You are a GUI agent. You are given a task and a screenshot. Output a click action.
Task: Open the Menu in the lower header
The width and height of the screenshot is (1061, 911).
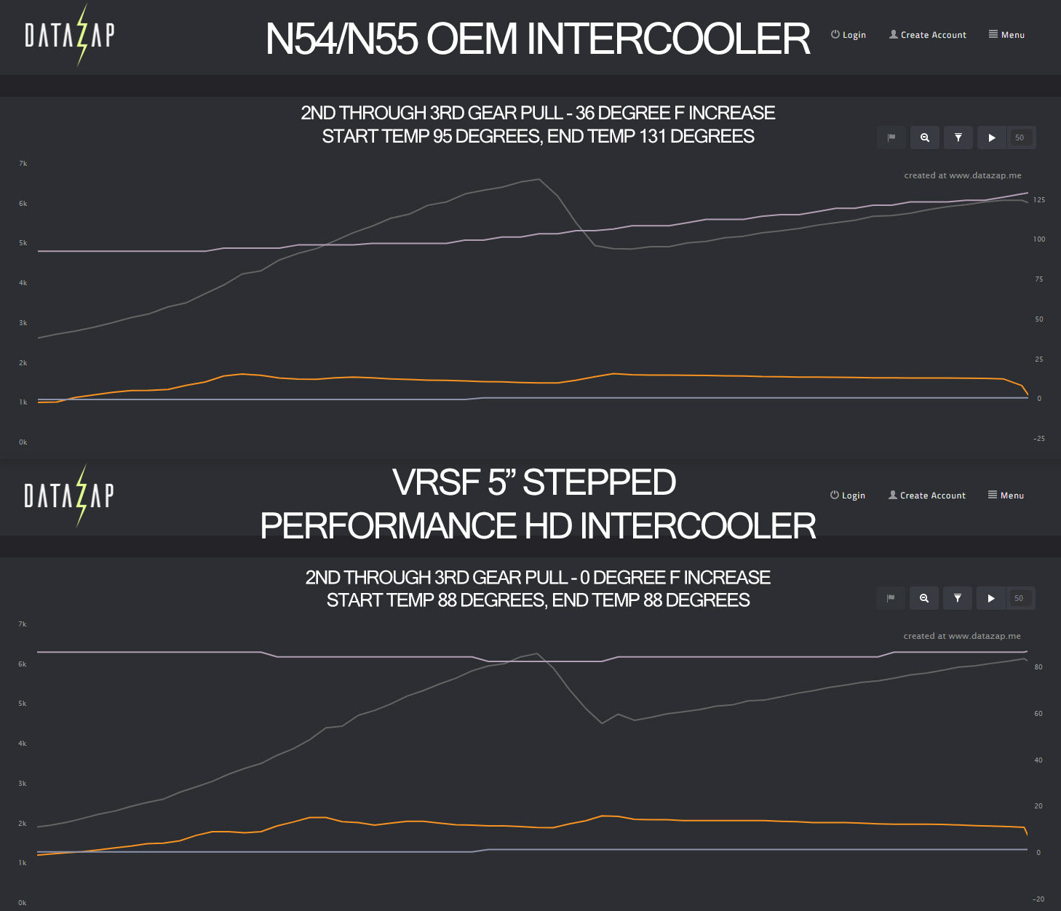tap(1006, 496)
